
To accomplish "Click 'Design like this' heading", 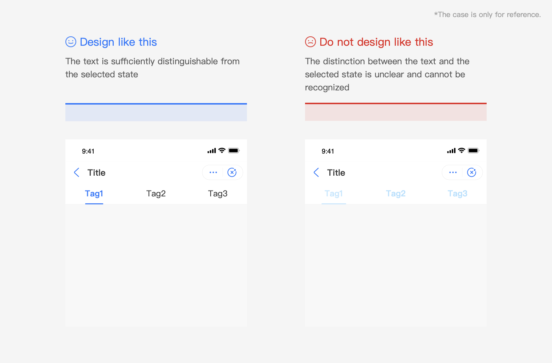I will pos(118,42).
